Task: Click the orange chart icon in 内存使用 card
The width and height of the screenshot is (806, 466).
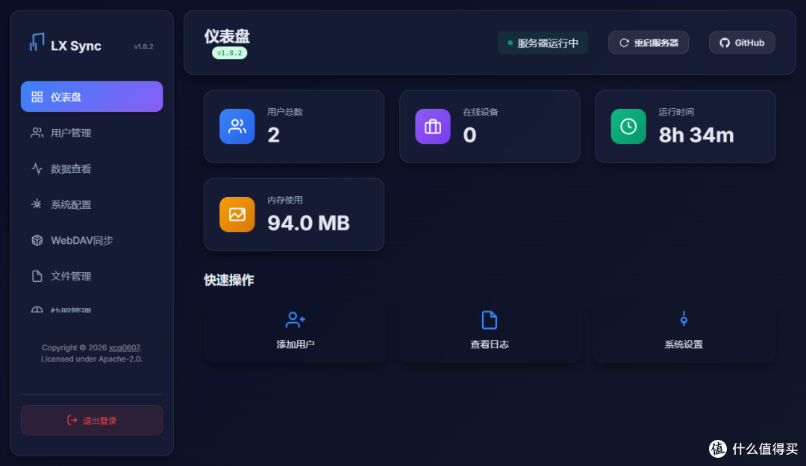Action: coord(237,214)
